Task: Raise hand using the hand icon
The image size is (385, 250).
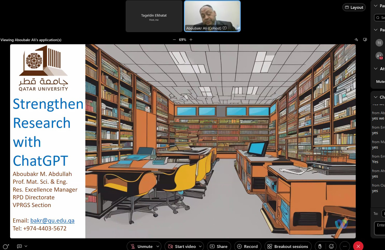Action: coord(320,246)
